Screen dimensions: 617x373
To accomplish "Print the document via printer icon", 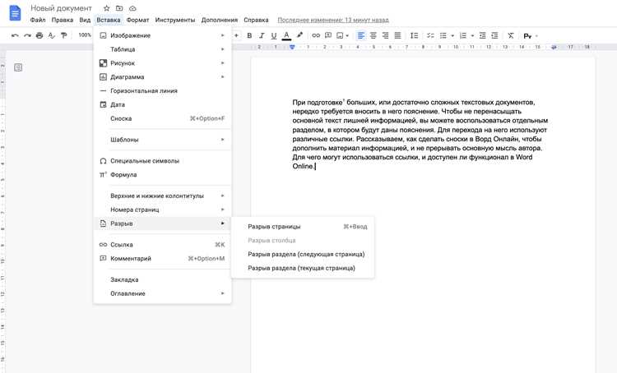I will 39,35.
